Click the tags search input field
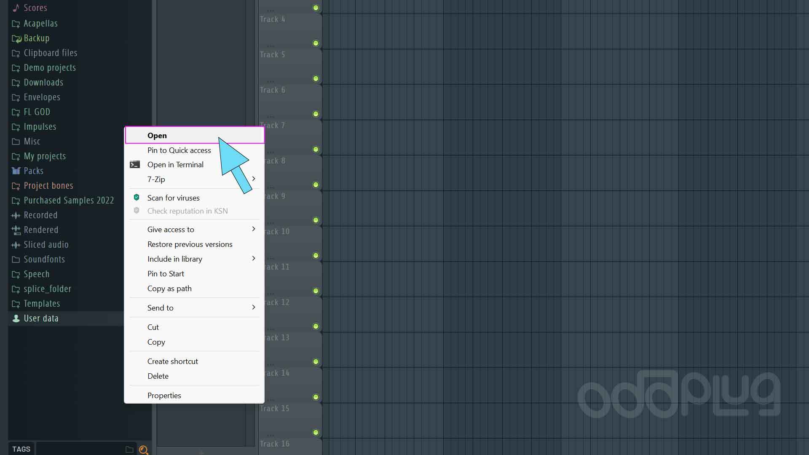 click(x=80, y=449)
